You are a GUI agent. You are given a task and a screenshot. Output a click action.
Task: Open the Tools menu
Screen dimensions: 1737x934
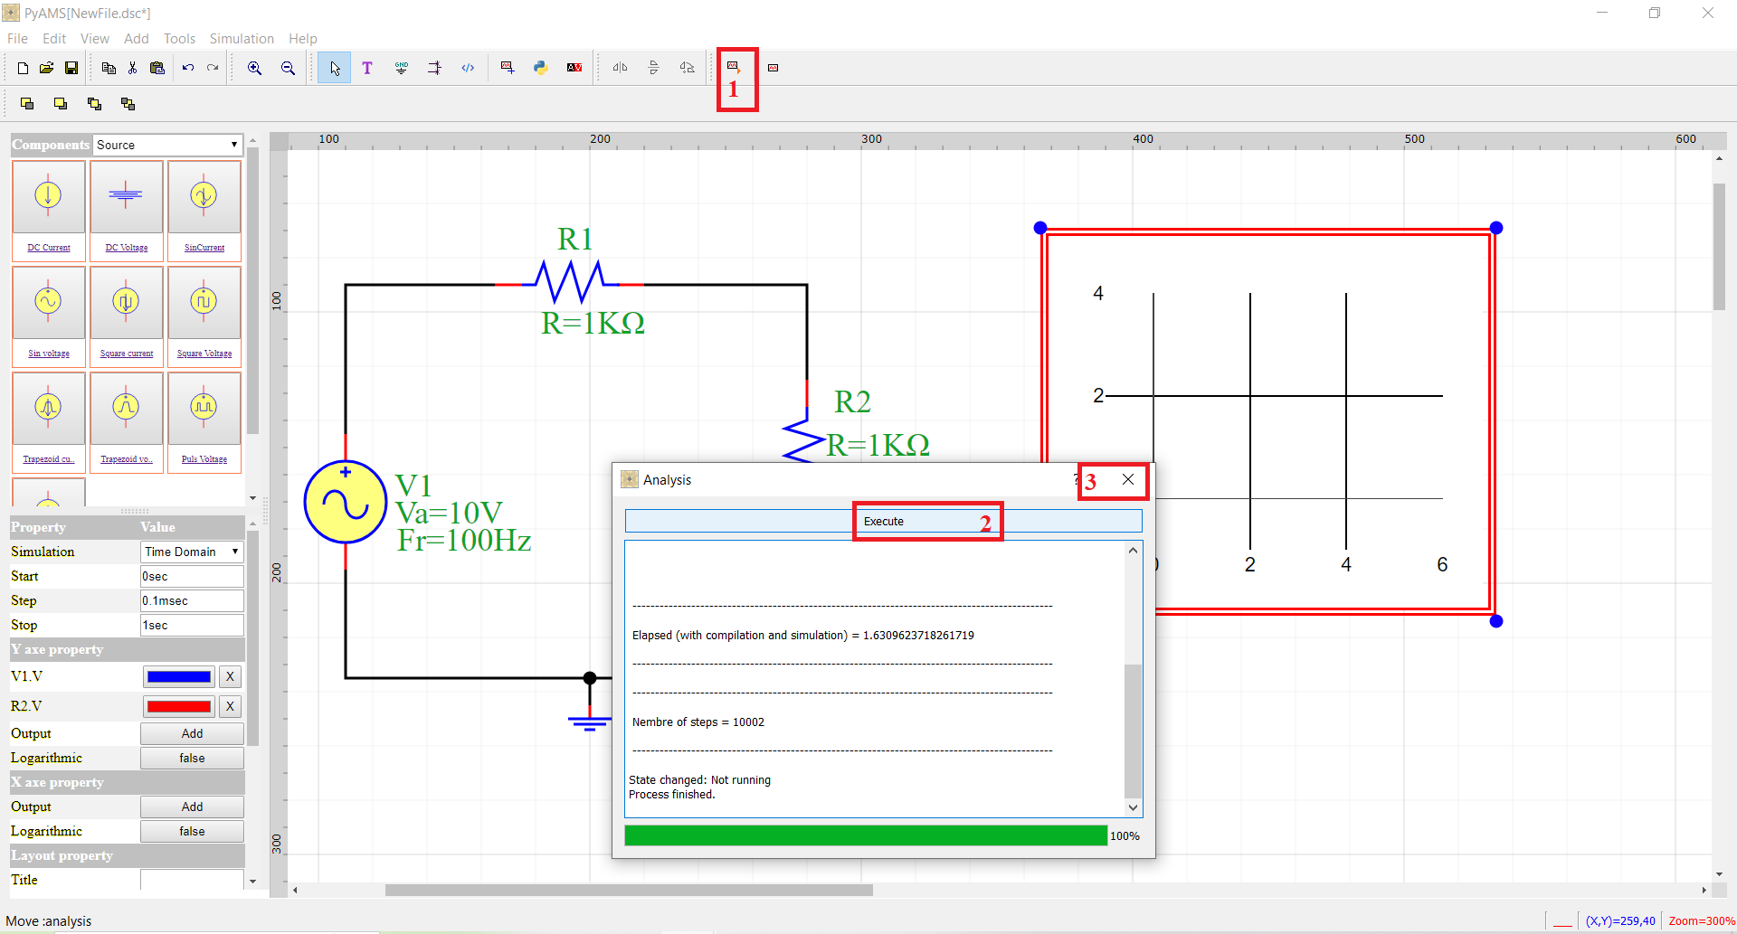click(179, 39)
